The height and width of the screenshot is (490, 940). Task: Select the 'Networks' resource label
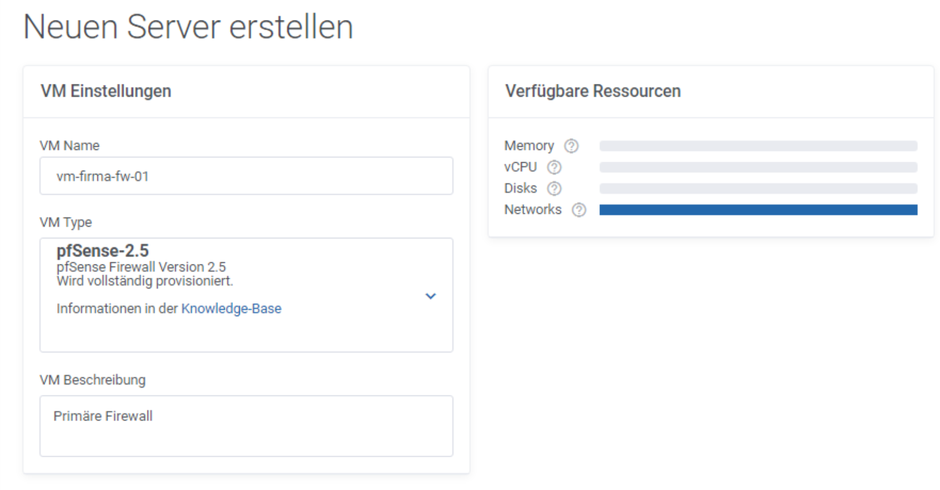coord(533,210)
